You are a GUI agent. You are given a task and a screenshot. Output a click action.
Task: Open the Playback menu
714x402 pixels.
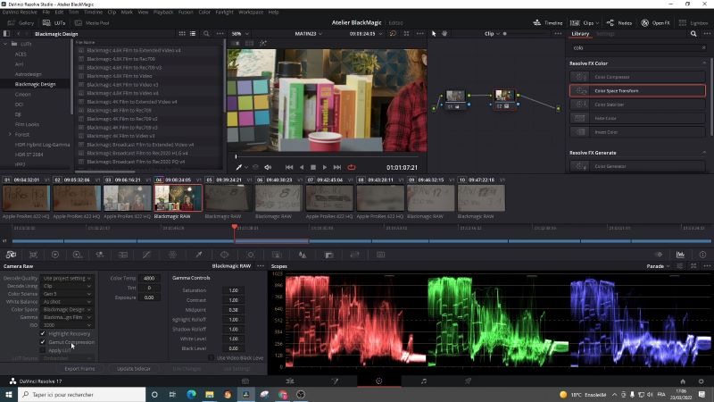click(x=163, y=13)
